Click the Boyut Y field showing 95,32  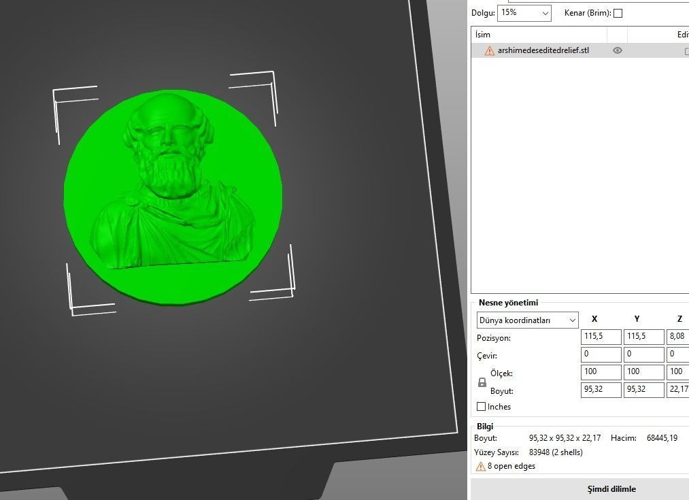[643, 390]
